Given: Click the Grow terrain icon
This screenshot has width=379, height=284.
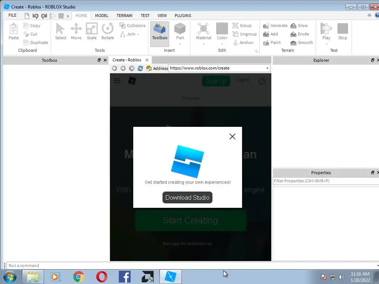Looking at the screenshot, I should pyautogui.click(x=294, y=26).
